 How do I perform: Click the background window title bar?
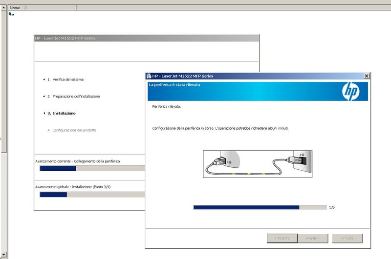click(147, 39)
